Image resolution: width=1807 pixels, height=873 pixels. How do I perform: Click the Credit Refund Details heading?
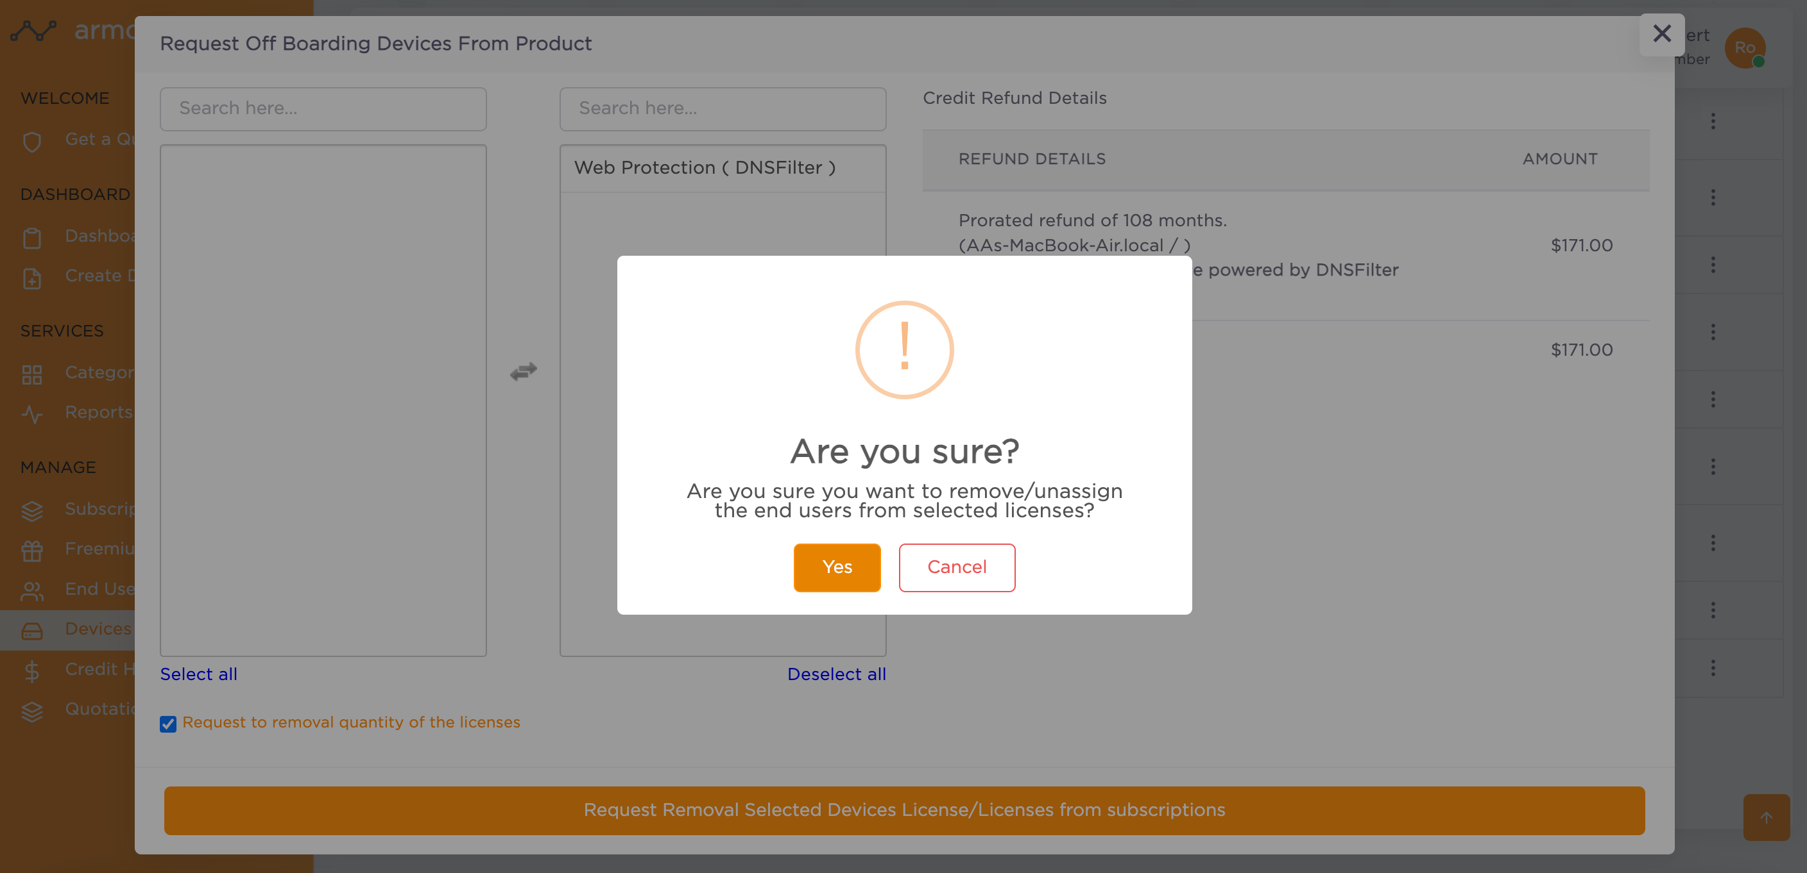(x=1015, y=98)
